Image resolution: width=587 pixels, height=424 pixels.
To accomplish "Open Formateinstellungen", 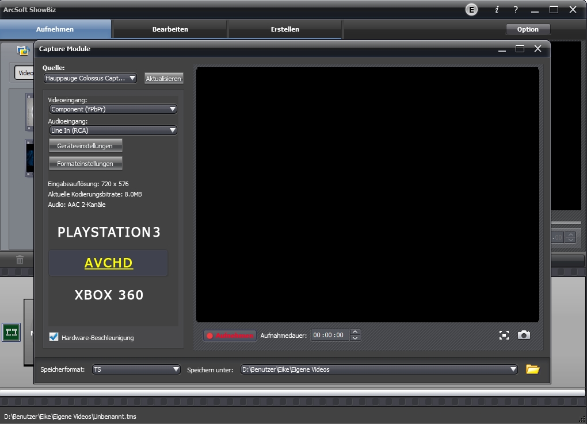I will click(85, 163).
